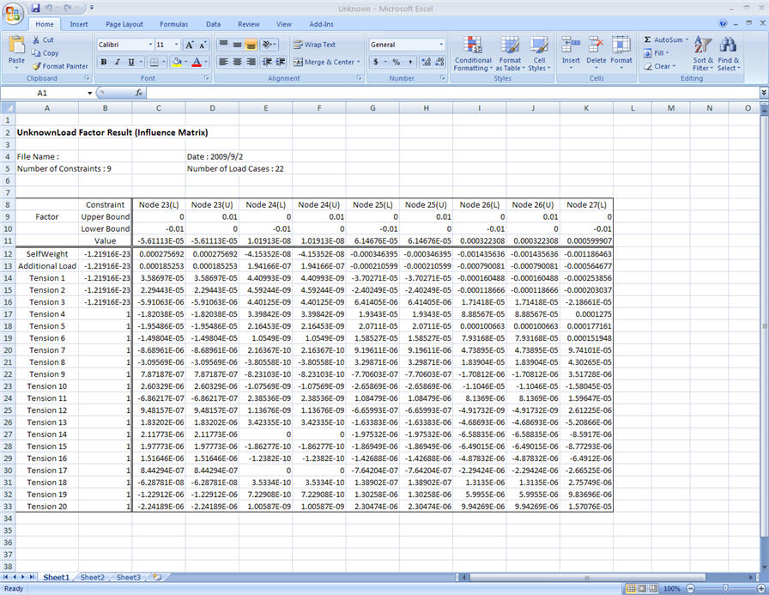Switch to the Page Layout ribbon tab
The image size is (769, 595).
(124, 24)
